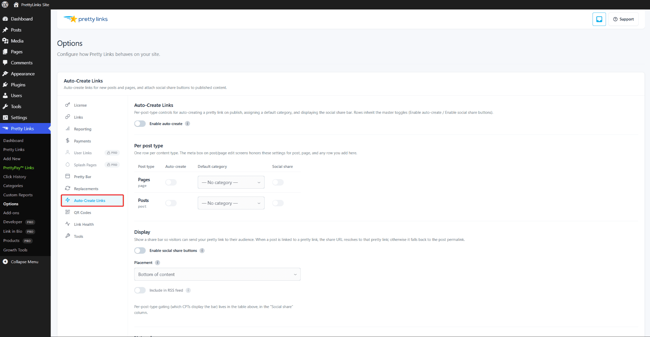Click Collapse Menu at sidebar bottom
The height and width of the screenshot is (337, 650).
coord(20,262)
